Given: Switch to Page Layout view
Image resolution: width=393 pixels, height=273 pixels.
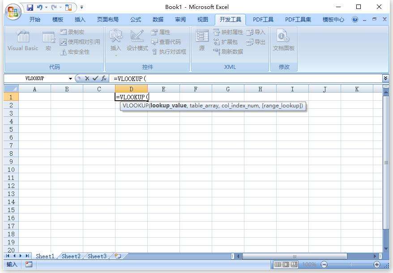Looking at the screenshot, I should (x=286, y=264).
